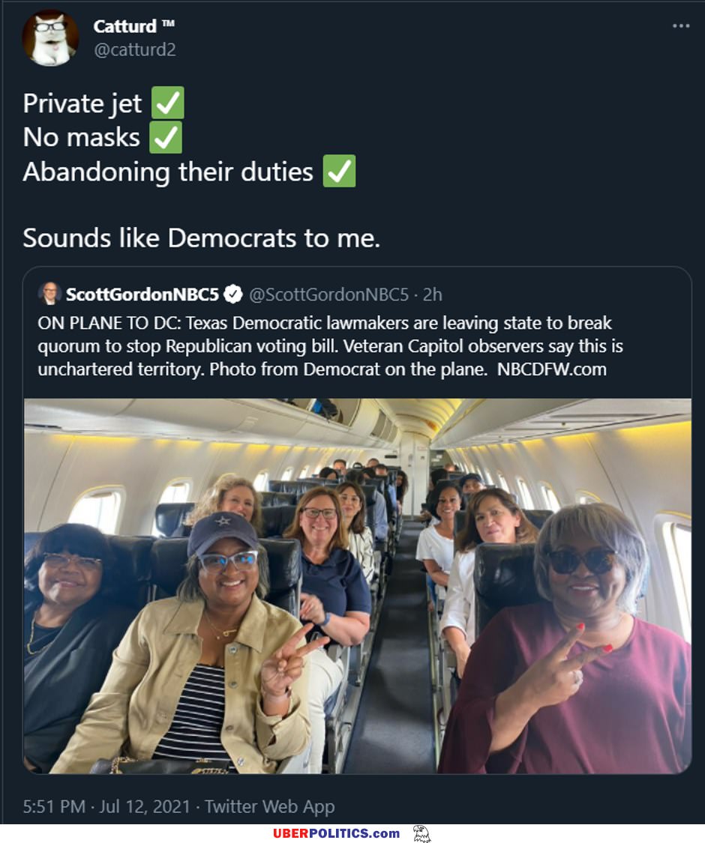Viewport: 705px width, 843px height.
Task: Visit the UBERPOLITICS.com watermark link
Action: (x=336, y=833)
